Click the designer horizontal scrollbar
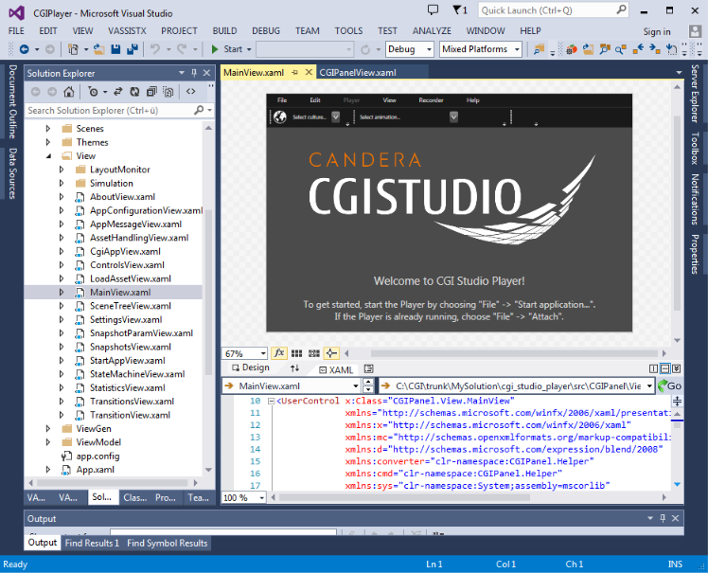Screen dimensions: 708x573 tap(514, 353)
